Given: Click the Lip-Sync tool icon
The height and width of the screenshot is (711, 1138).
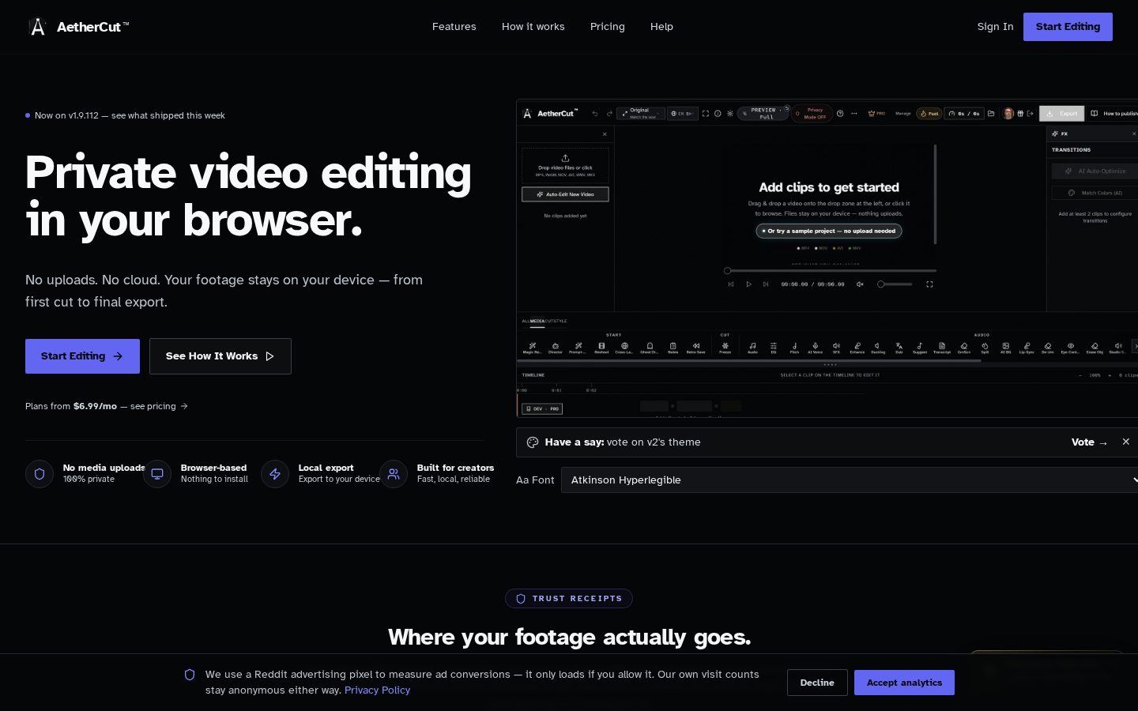Looking at the screenshot, I should pos(1027,346).
